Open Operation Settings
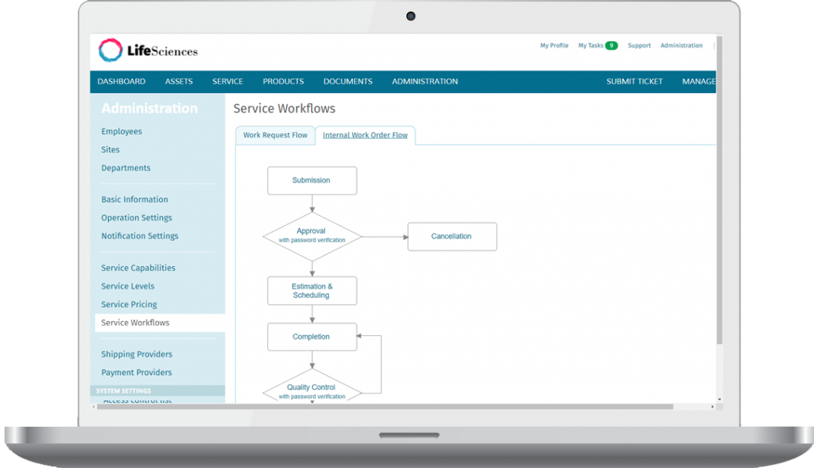814x468 pixels. pos(137,218)
